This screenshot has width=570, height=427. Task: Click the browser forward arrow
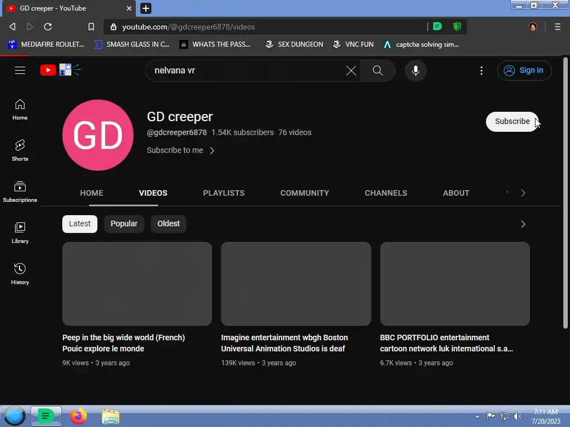click(30, 27)
